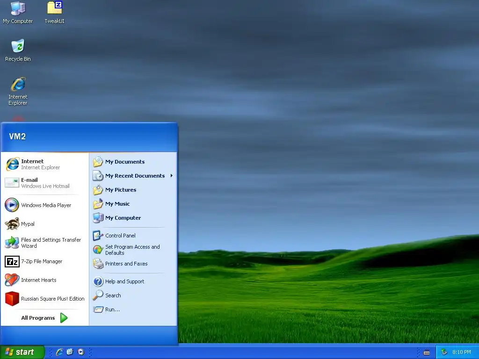Open Windows Media Player in Start menu
Image resolution: width=479 pixels, height=359 pixels.
[x=44, y=205]
